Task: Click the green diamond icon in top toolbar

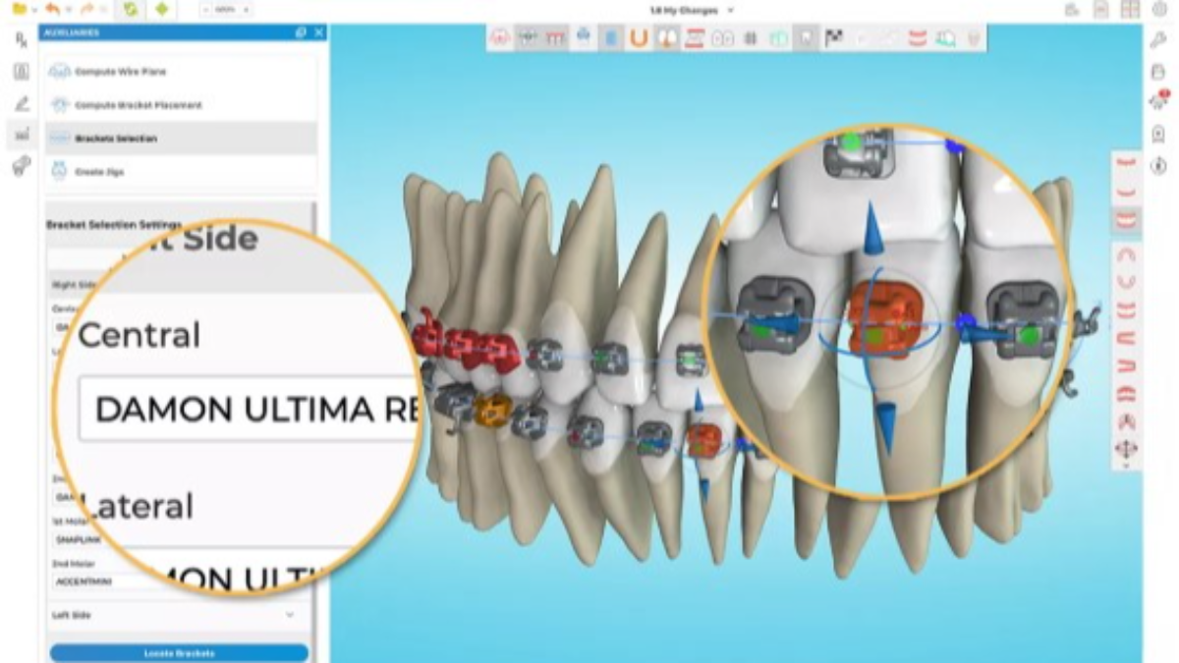Action: 161,9
